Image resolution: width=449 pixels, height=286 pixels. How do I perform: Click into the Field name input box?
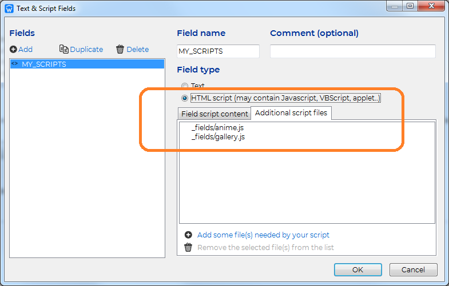click(218, 51)
